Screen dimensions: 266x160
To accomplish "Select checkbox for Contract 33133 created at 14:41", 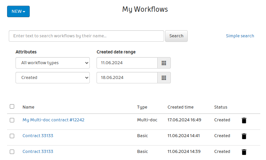I will (x=12, y=136).
